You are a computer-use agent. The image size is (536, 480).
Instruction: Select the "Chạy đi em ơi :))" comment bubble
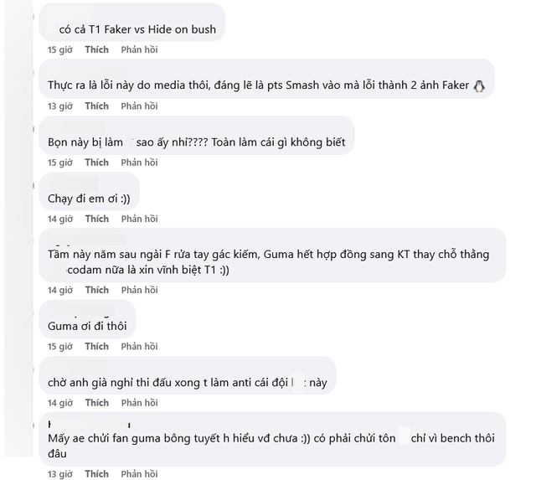[x=90, y=198]
